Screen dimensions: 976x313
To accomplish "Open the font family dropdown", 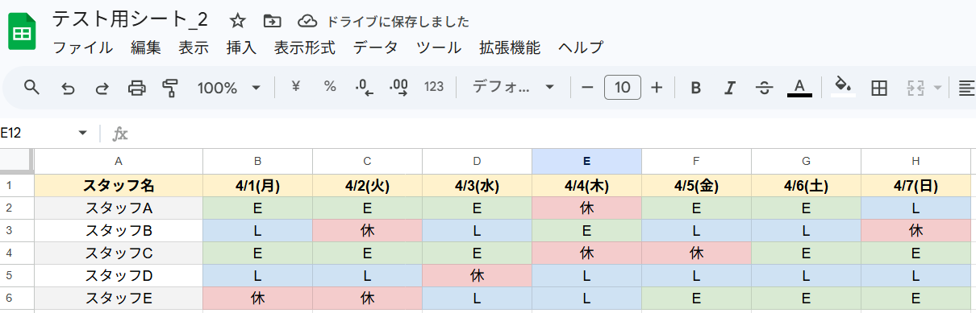I will click(513, 87).
